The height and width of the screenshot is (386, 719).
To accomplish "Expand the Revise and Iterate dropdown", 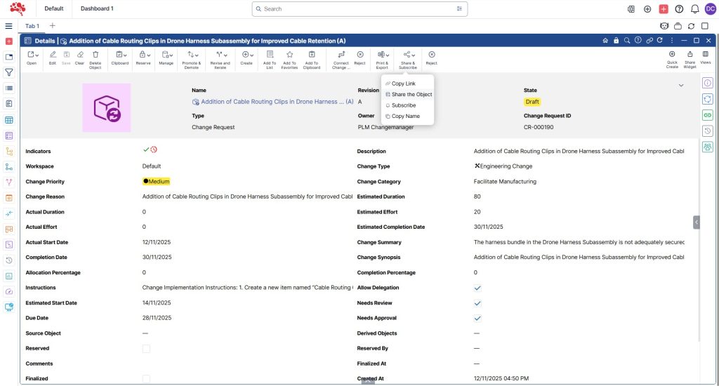I will tap(225, 55).
